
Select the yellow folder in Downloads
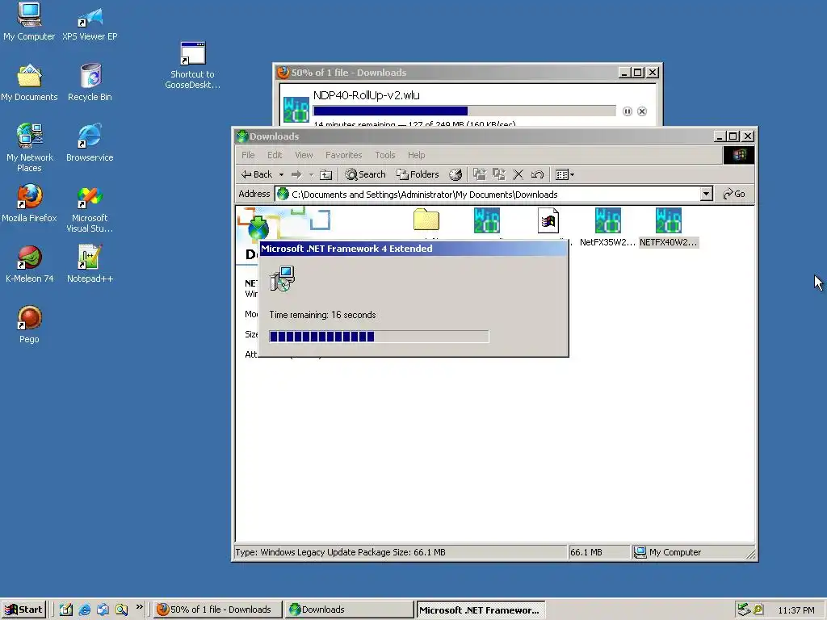426,220
